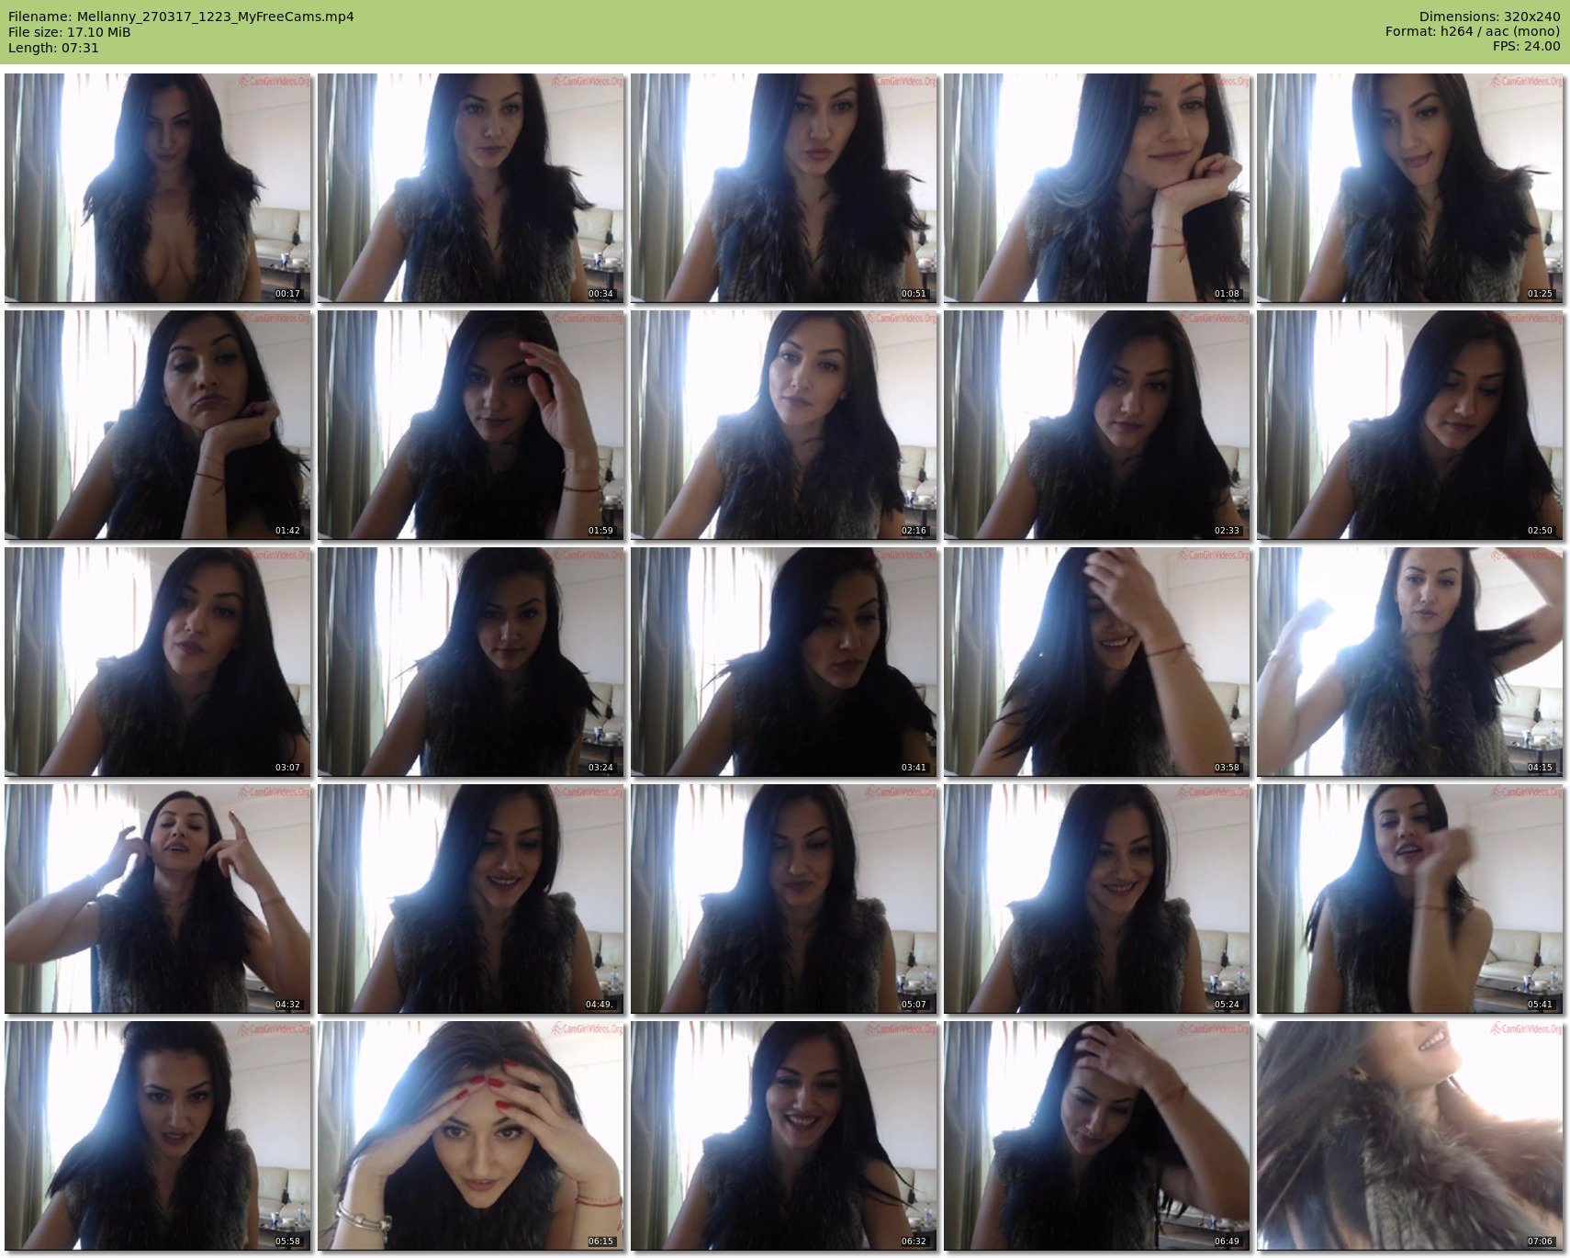The image size is (1570, 1258).
Task: Click the Format h264 / aac text
Action: (x=1473, y=32)
